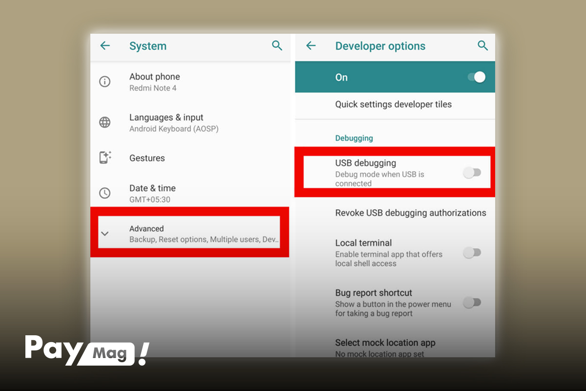Enable the Local terminal switch
The height and width of the screenshot is (391, 586).
(472, 253)
